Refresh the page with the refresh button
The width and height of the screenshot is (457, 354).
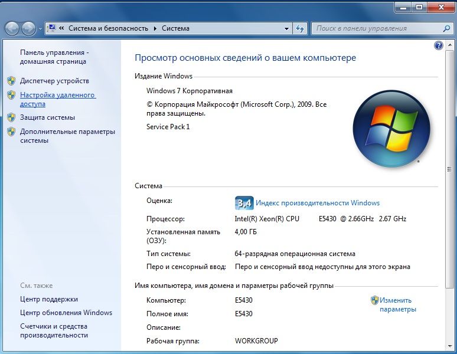[299, 28]
